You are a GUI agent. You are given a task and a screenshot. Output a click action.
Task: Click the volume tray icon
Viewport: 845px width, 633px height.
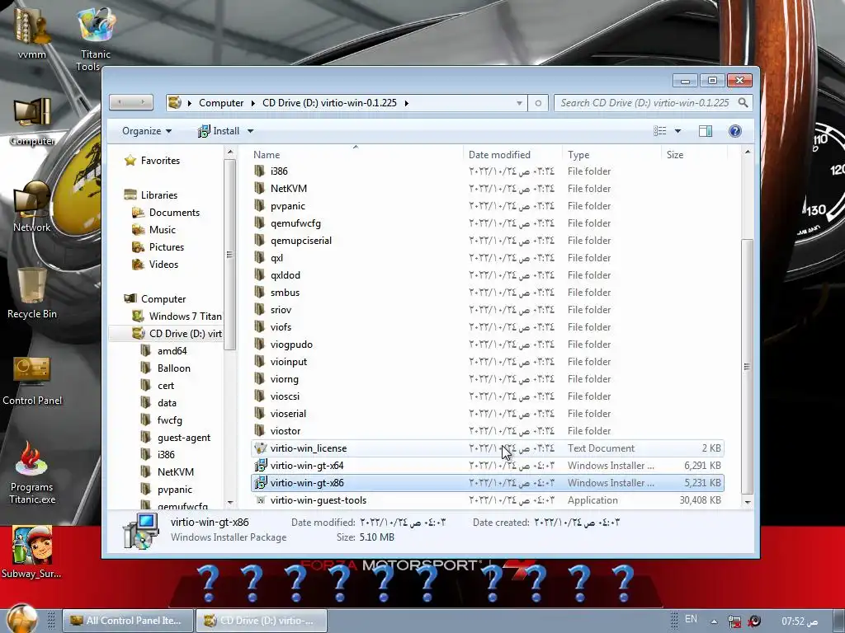755,621
